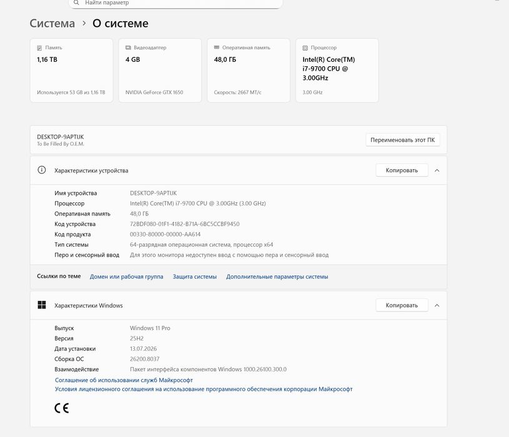Copy device specifications with Копировать
The height and width of the screenshot is (437, 509).
(402, 170)
